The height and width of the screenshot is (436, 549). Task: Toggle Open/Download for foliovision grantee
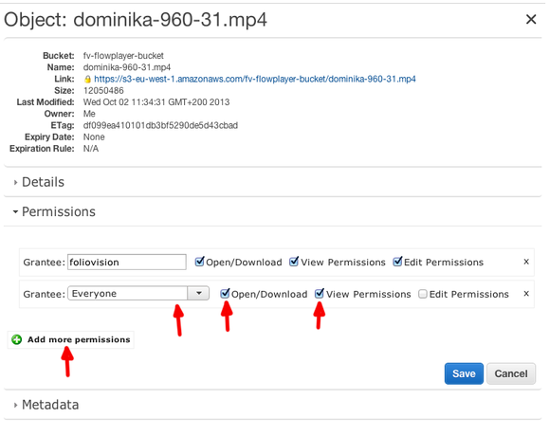(x=199, y=261)
